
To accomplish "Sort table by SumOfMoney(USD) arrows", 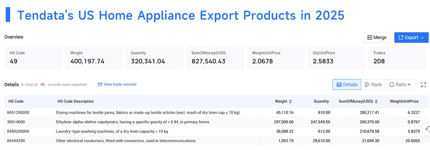I will [x=376, y=101].
